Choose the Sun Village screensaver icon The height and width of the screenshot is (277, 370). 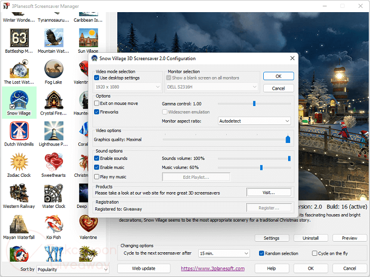(x=88, y=37)
